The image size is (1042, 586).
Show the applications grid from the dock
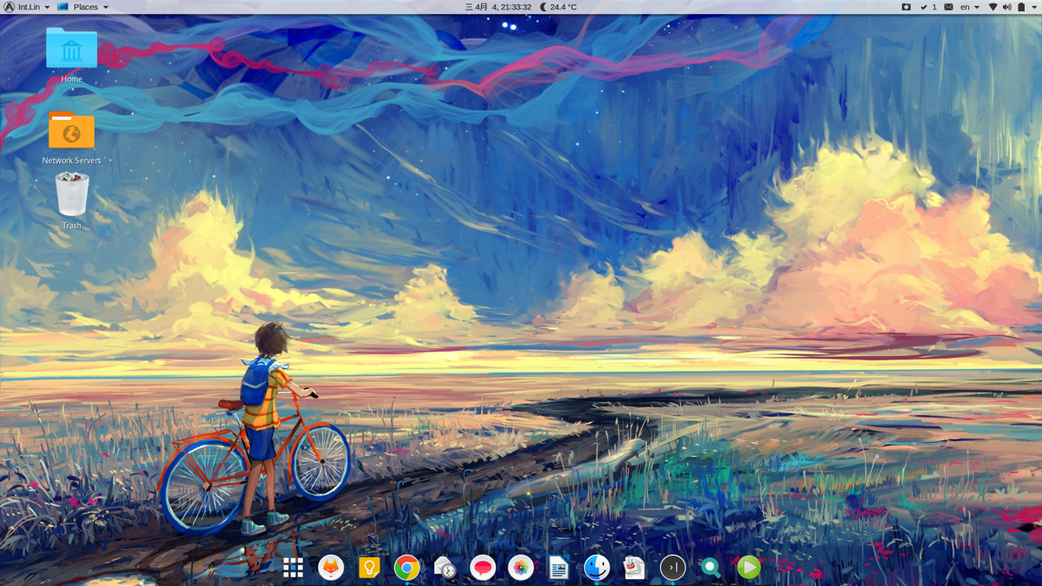(293, 568)
